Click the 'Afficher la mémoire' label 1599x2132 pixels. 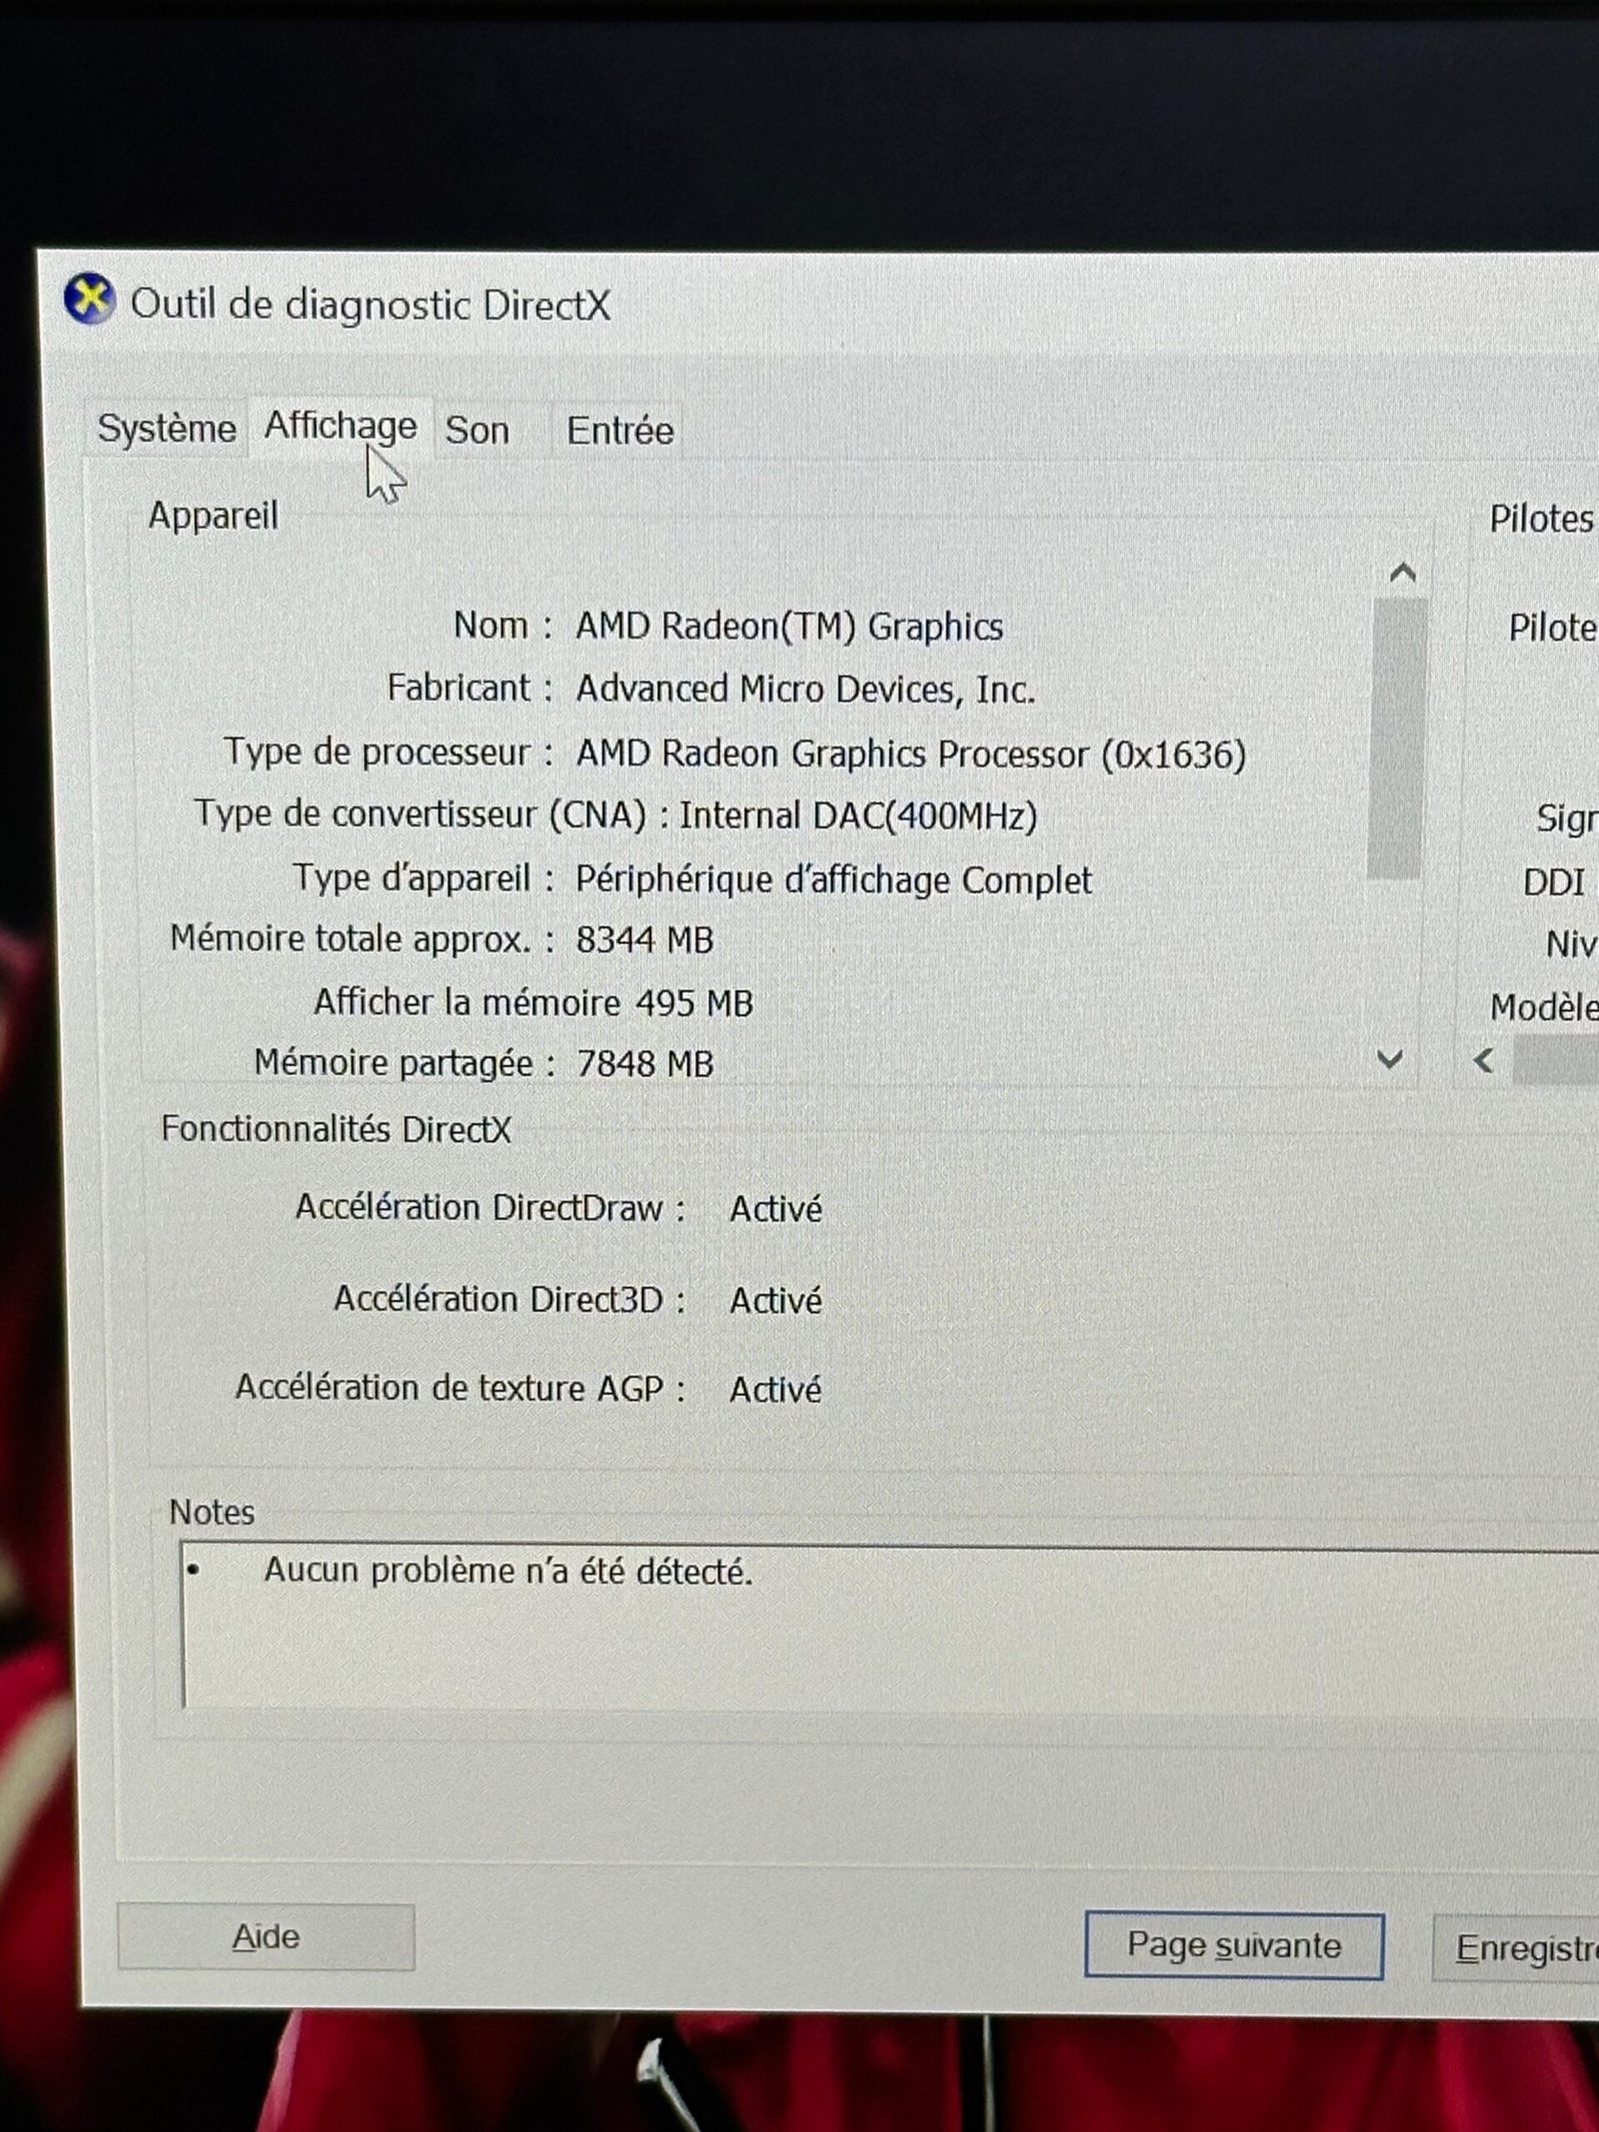click(466, 1003)
